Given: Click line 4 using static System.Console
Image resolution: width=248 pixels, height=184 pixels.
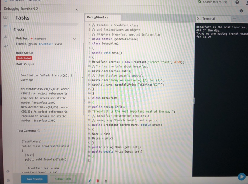Looking at the screenshot, I should (115, 39).
